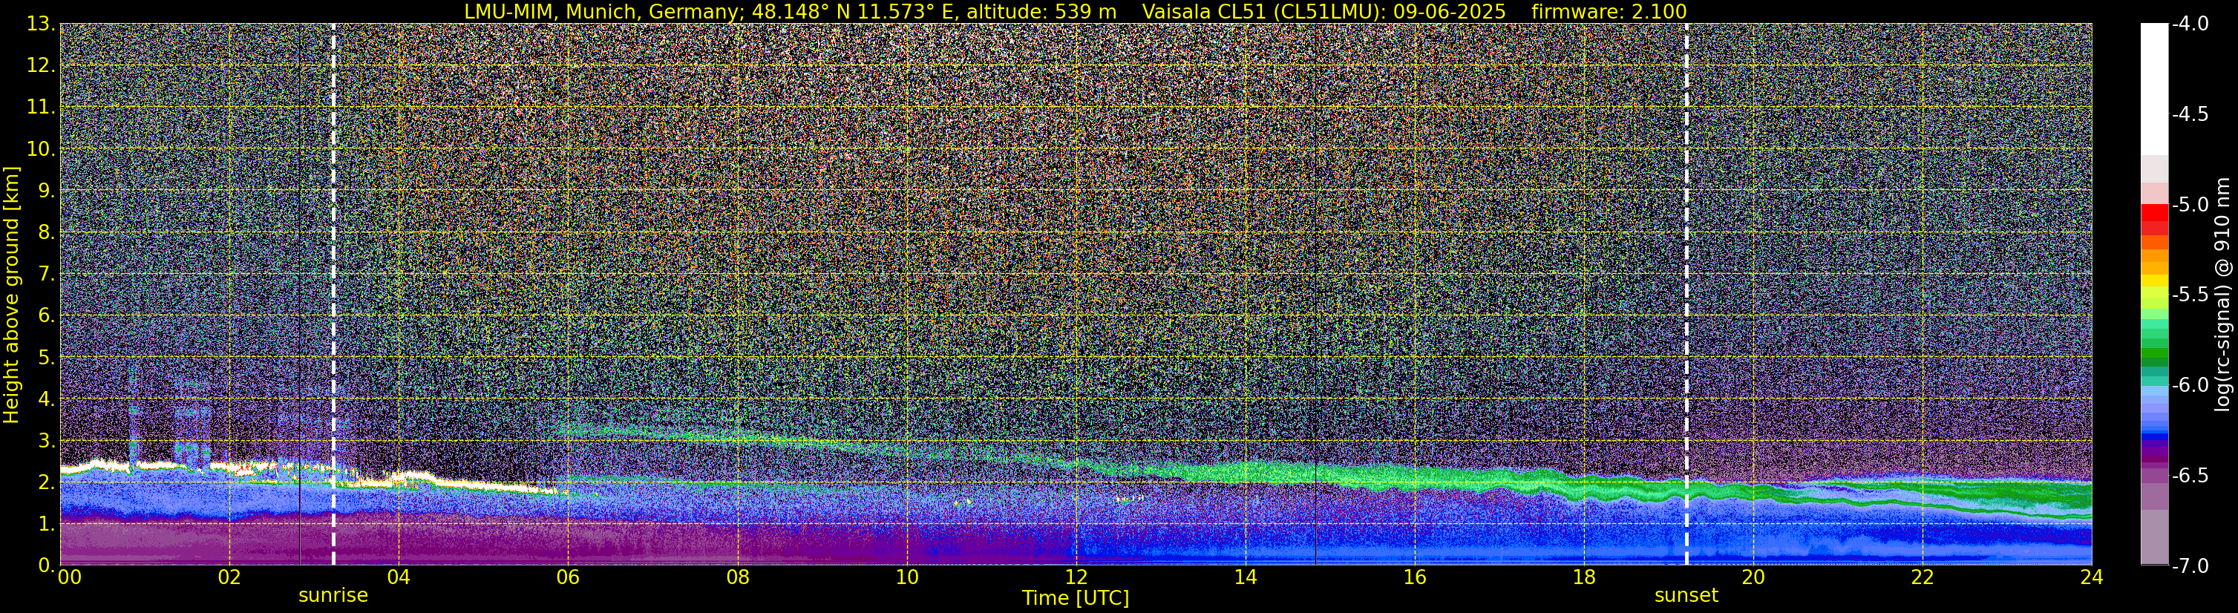This screenshot has width=2238, height=613.
Task: Click the '0.' height axis tick label
Action: (x=47, y=566)
